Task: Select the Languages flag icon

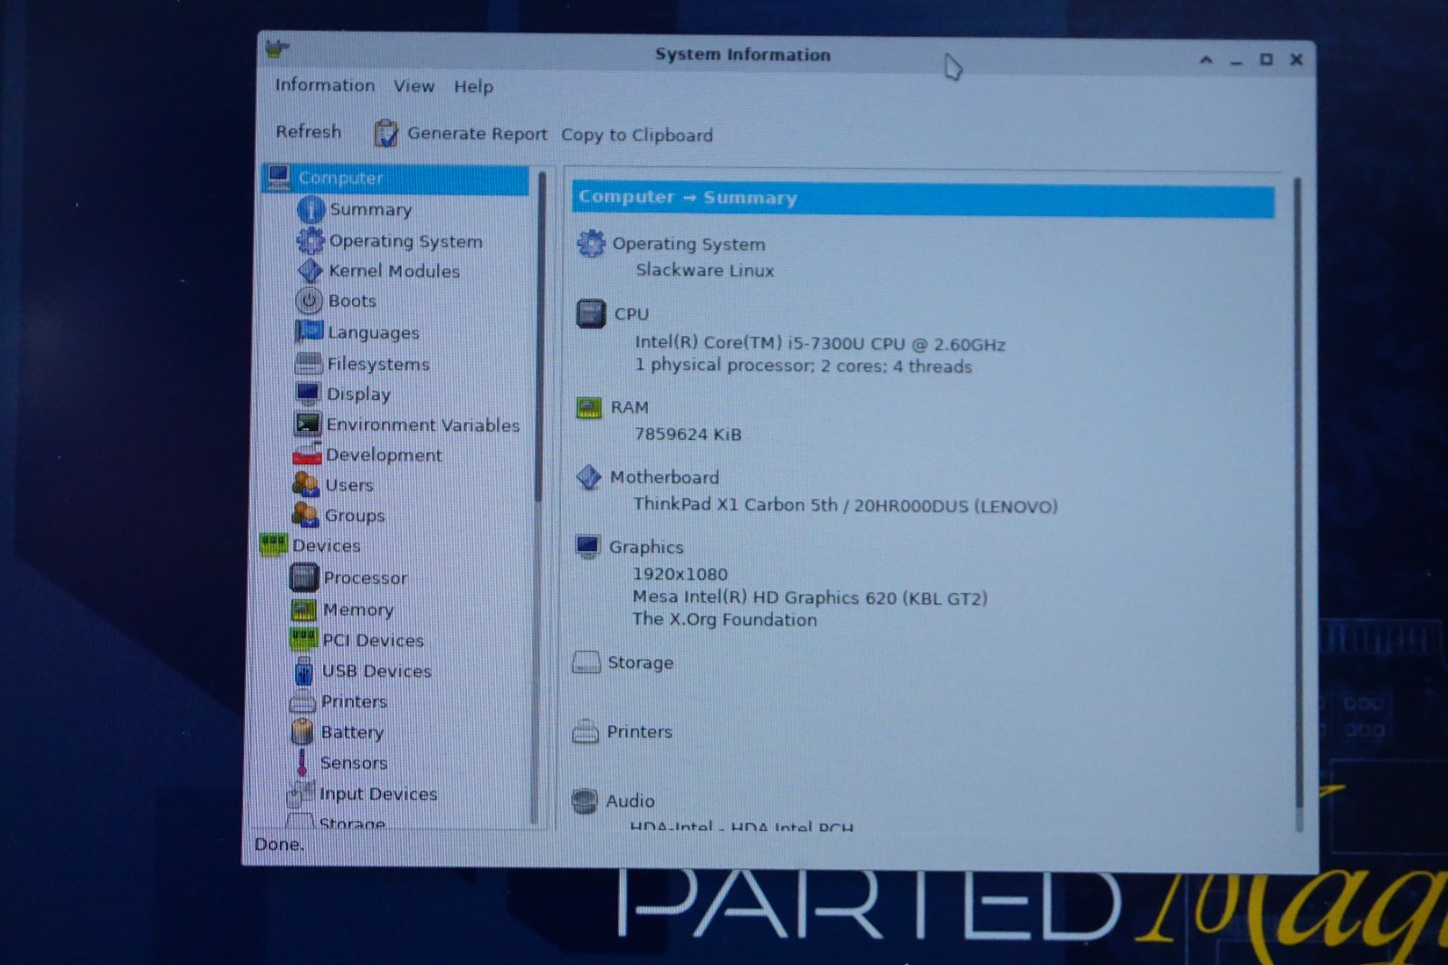Action: point(308,332)
